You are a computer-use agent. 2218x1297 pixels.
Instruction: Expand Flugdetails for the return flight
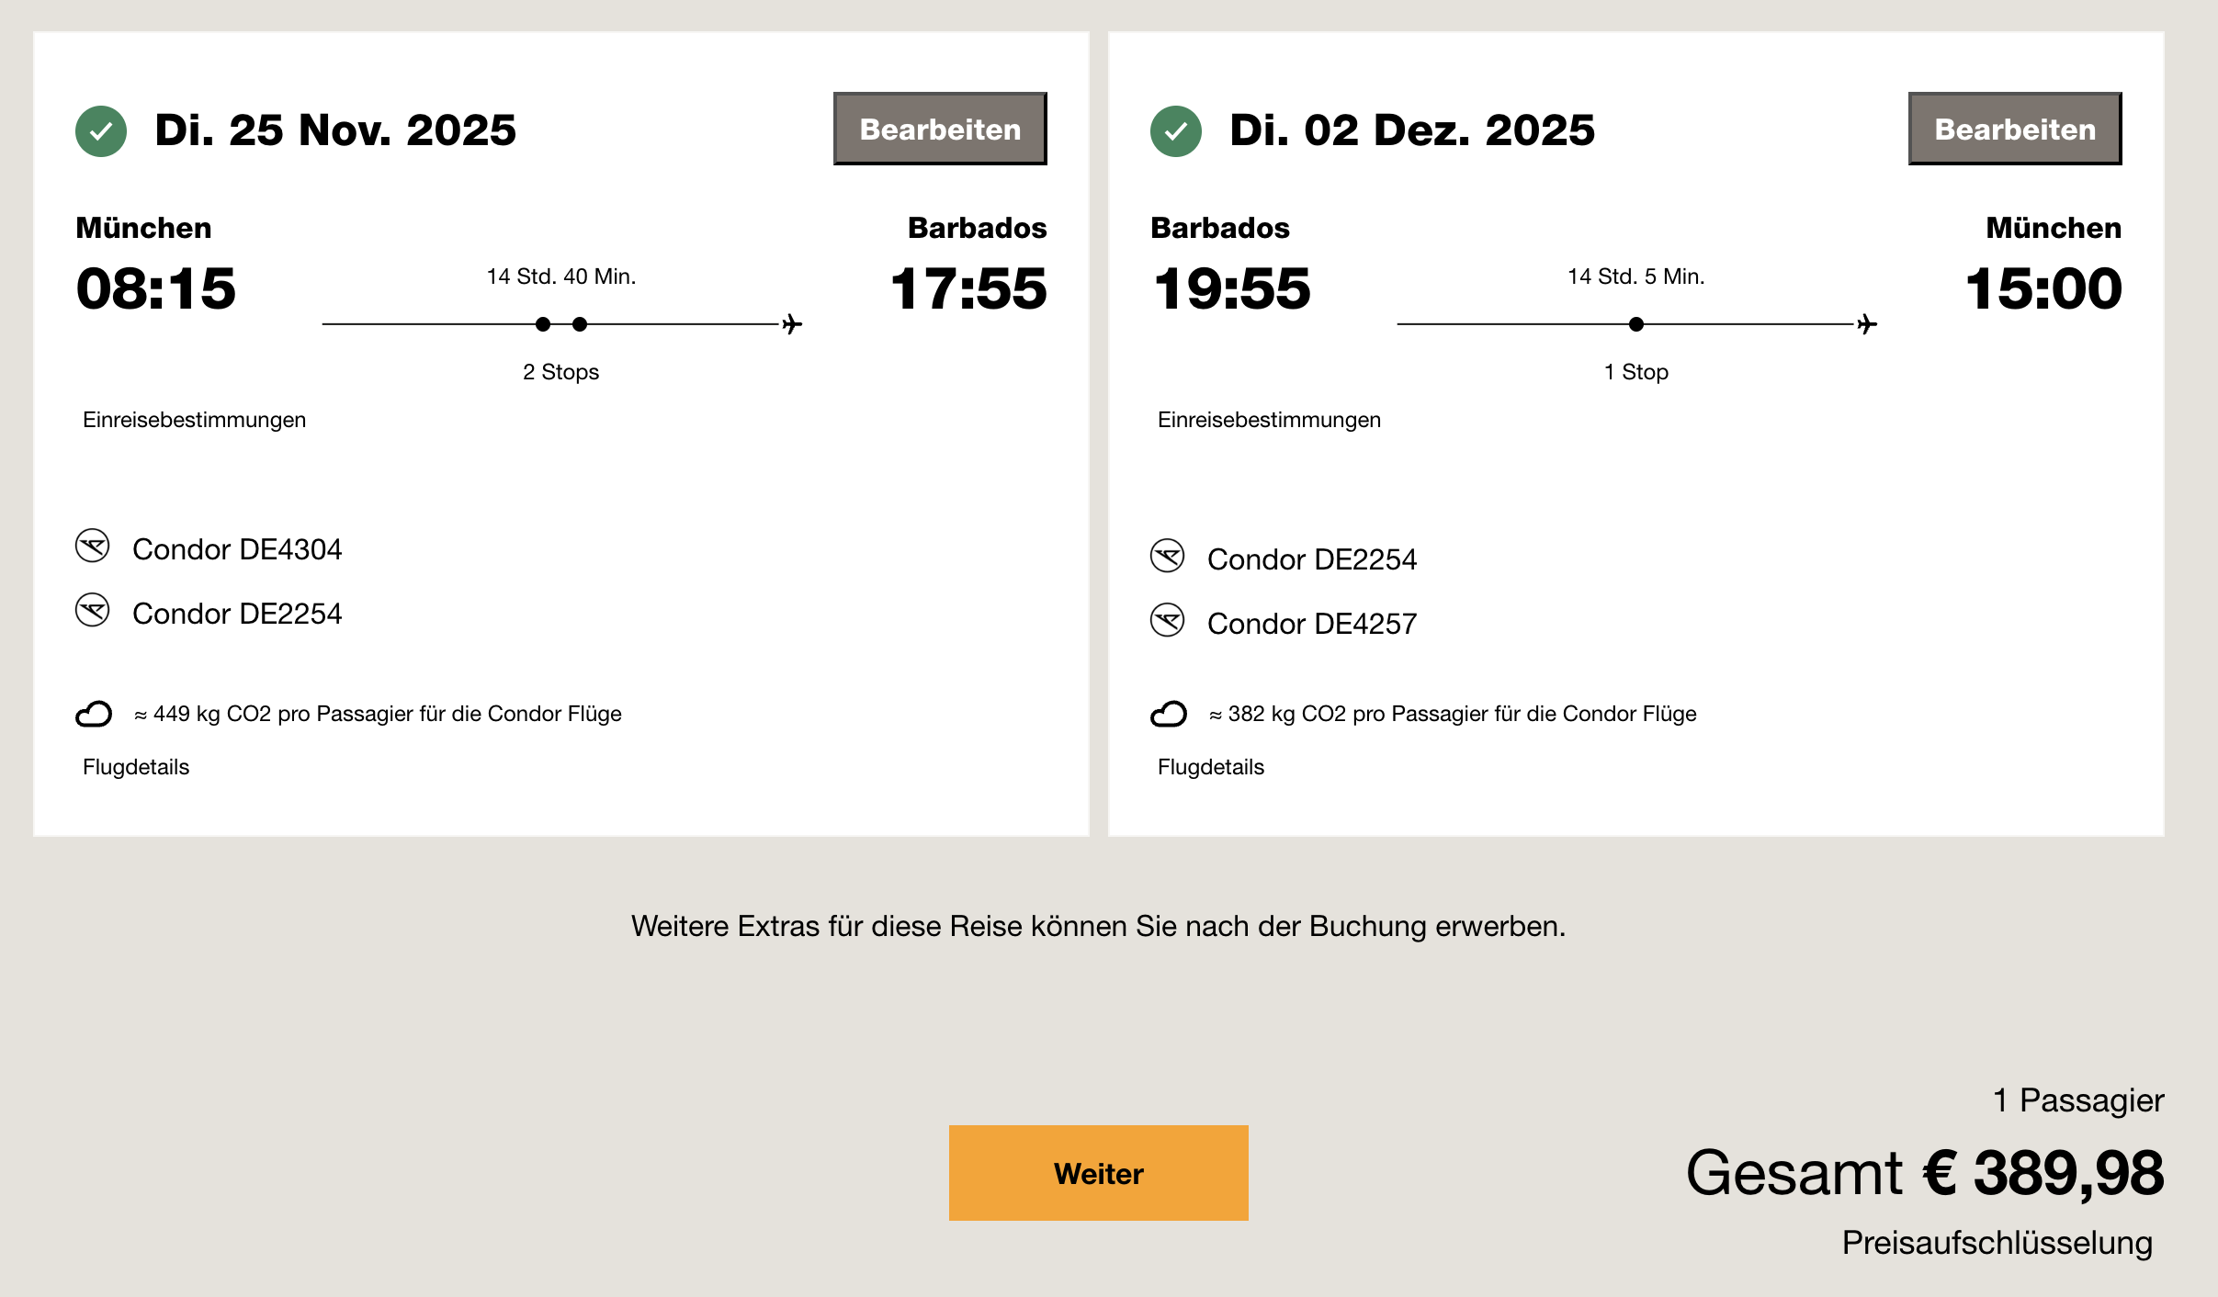[x=1211, y=767]
